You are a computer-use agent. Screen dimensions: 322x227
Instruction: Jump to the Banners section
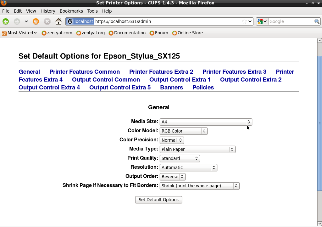point(171,88)
